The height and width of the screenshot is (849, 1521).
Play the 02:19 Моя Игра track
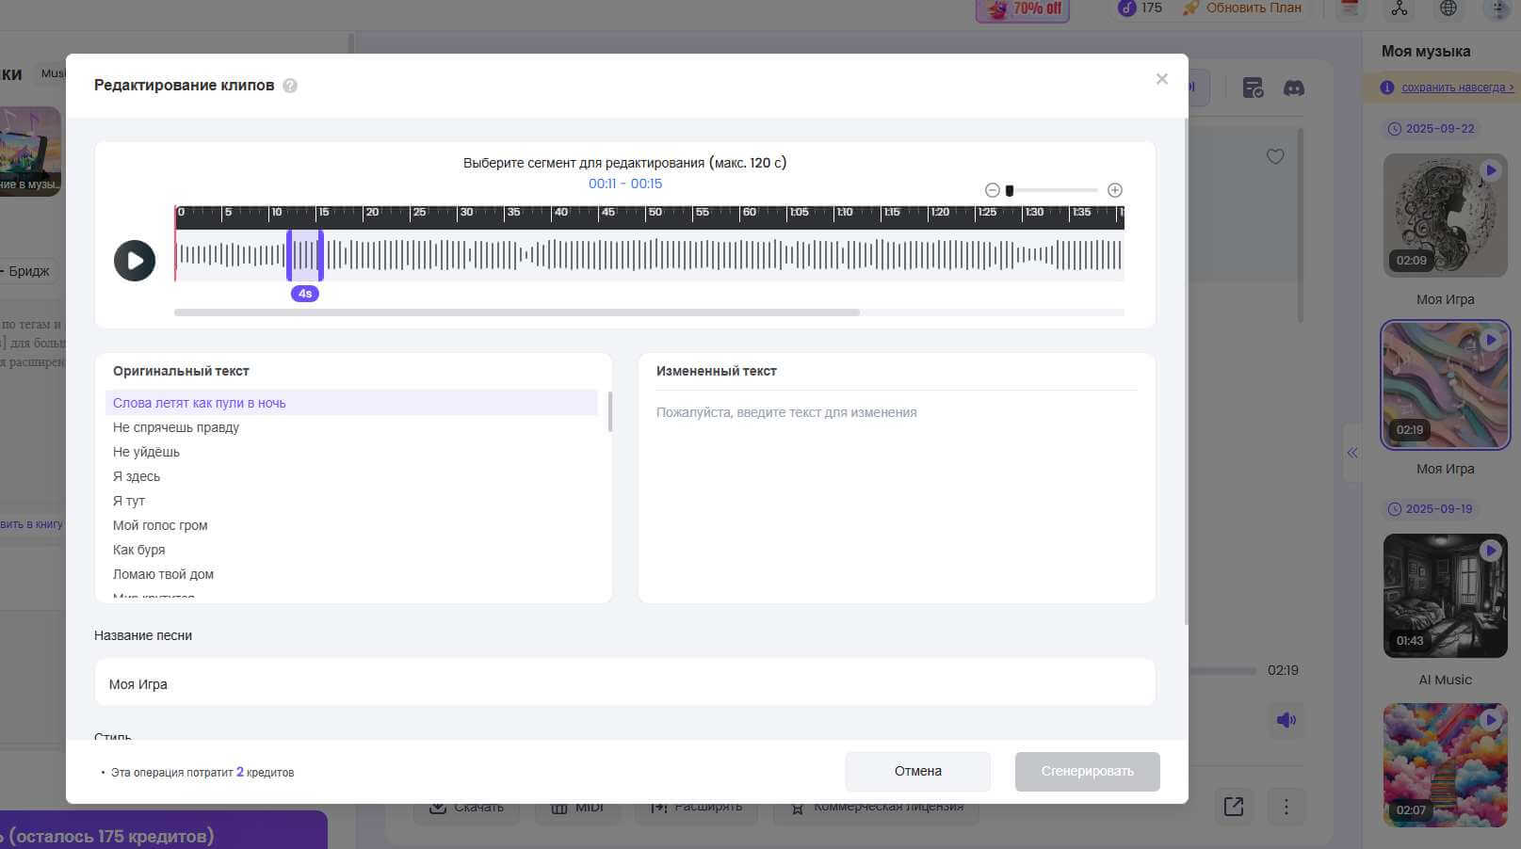tap(1490, 340)
